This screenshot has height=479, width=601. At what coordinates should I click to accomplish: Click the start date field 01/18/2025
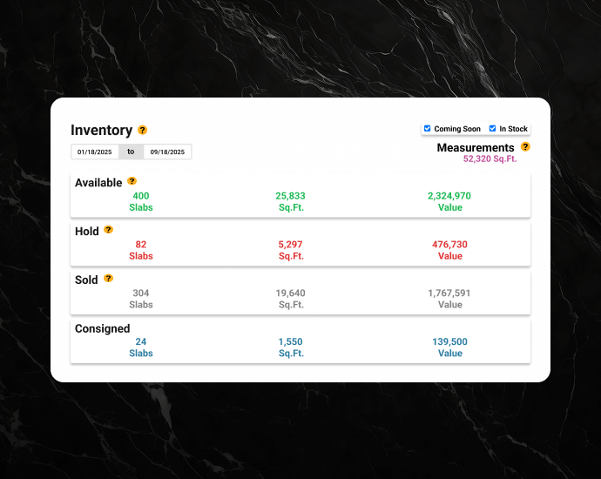95,152
